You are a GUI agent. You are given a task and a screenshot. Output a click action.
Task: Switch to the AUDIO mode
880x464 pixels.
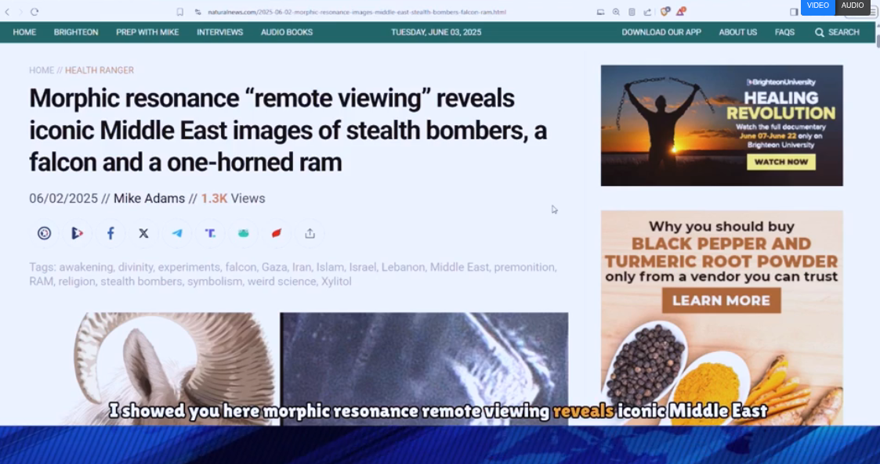click(853, 5)
